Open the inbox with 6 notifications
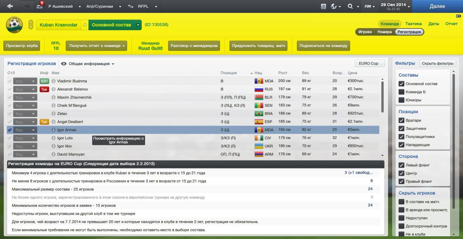Screen dimensions: 463x239 [x=40, y=6]
